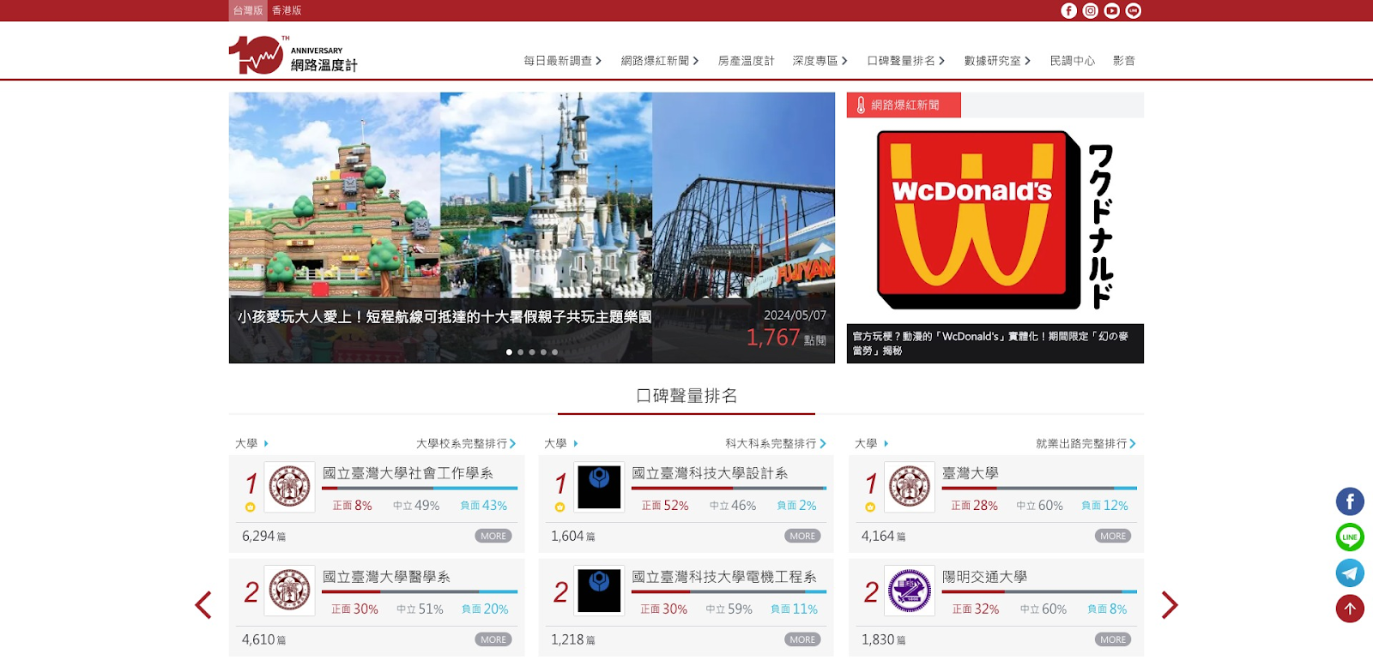
Task: Click the 陽明交通大學 emblem
Action: [x=910, y=591]
